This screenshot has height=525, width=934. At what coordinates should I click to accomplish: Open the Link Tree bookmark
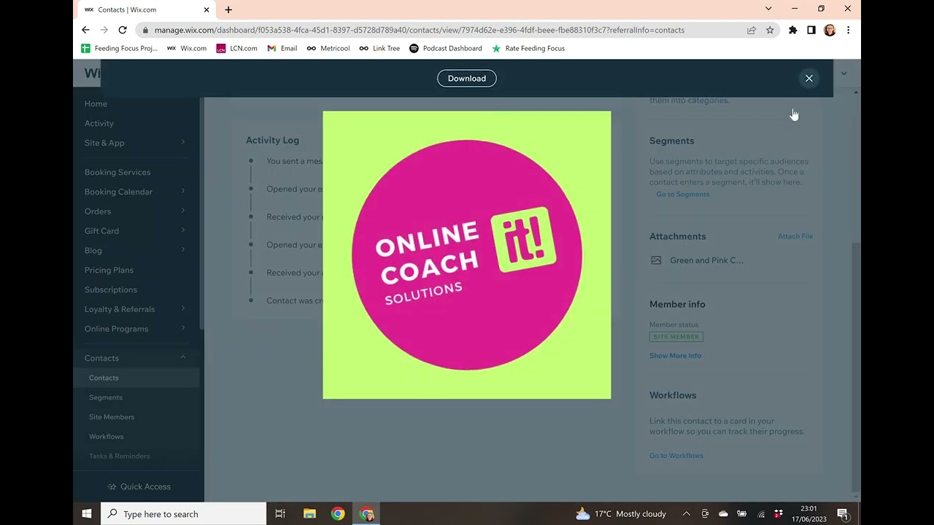point(379,48)
